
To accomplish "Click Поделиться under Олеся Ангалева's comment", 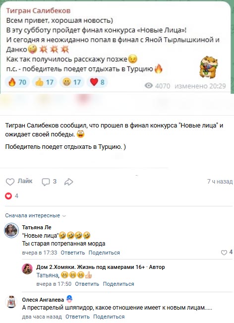I will [x=109, y=317].
